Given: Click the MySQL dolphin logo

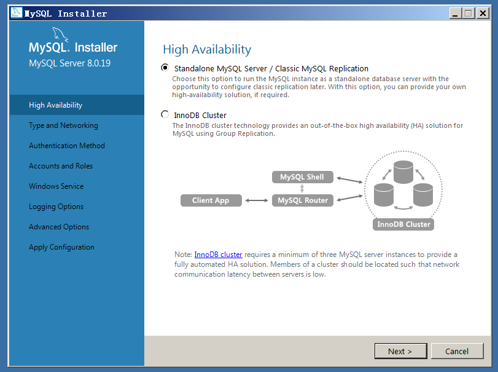Looking at the screenshot, I should (x=60, y=34).
